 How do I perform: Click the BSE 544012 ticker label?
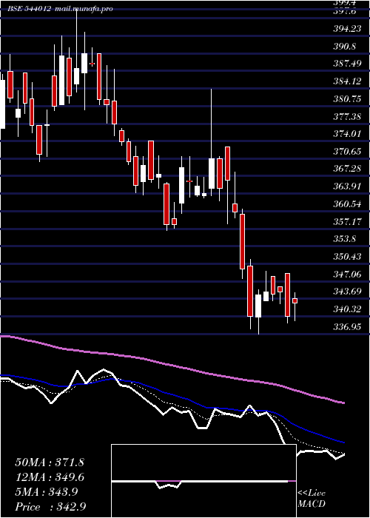coord(30,9)
